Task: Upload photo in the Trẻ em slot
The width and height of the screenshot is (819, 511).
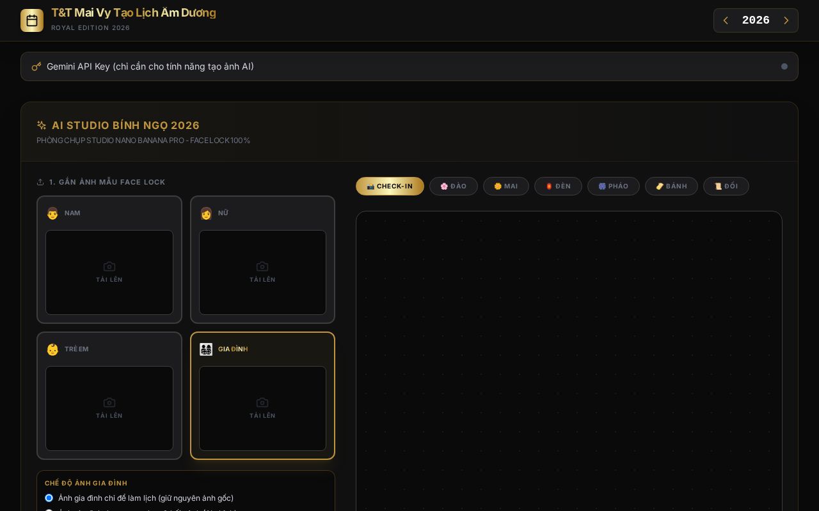Action: pyautogui.click(x=109, y=408)
